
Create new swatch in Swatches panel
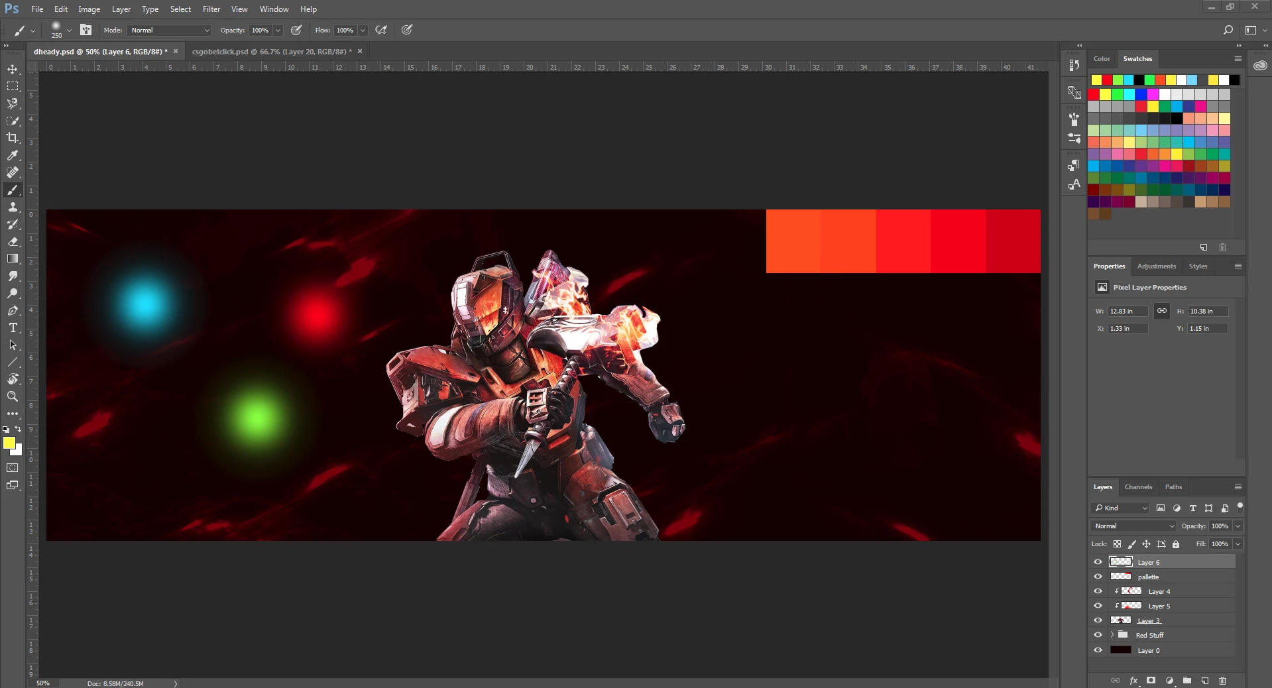[x=1204, y=247]
